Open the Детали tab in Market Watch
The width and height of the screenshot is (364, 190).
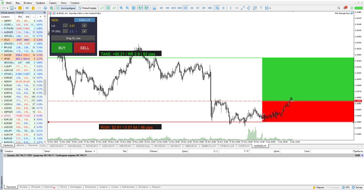[x=20, y=145]
